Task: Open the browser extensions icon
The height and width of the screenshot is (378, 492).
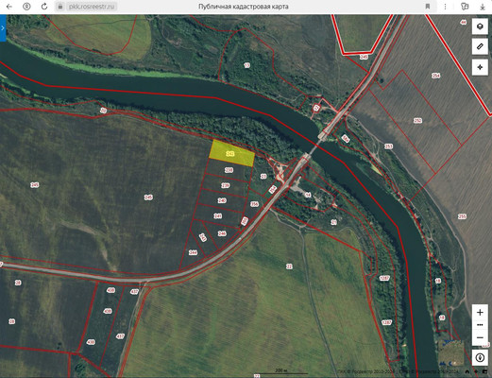Action: point(465,7)
